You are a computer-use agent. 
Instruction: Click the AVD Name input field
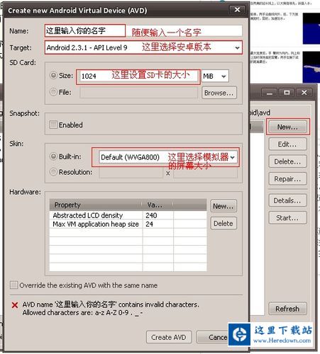click(143, 30)
